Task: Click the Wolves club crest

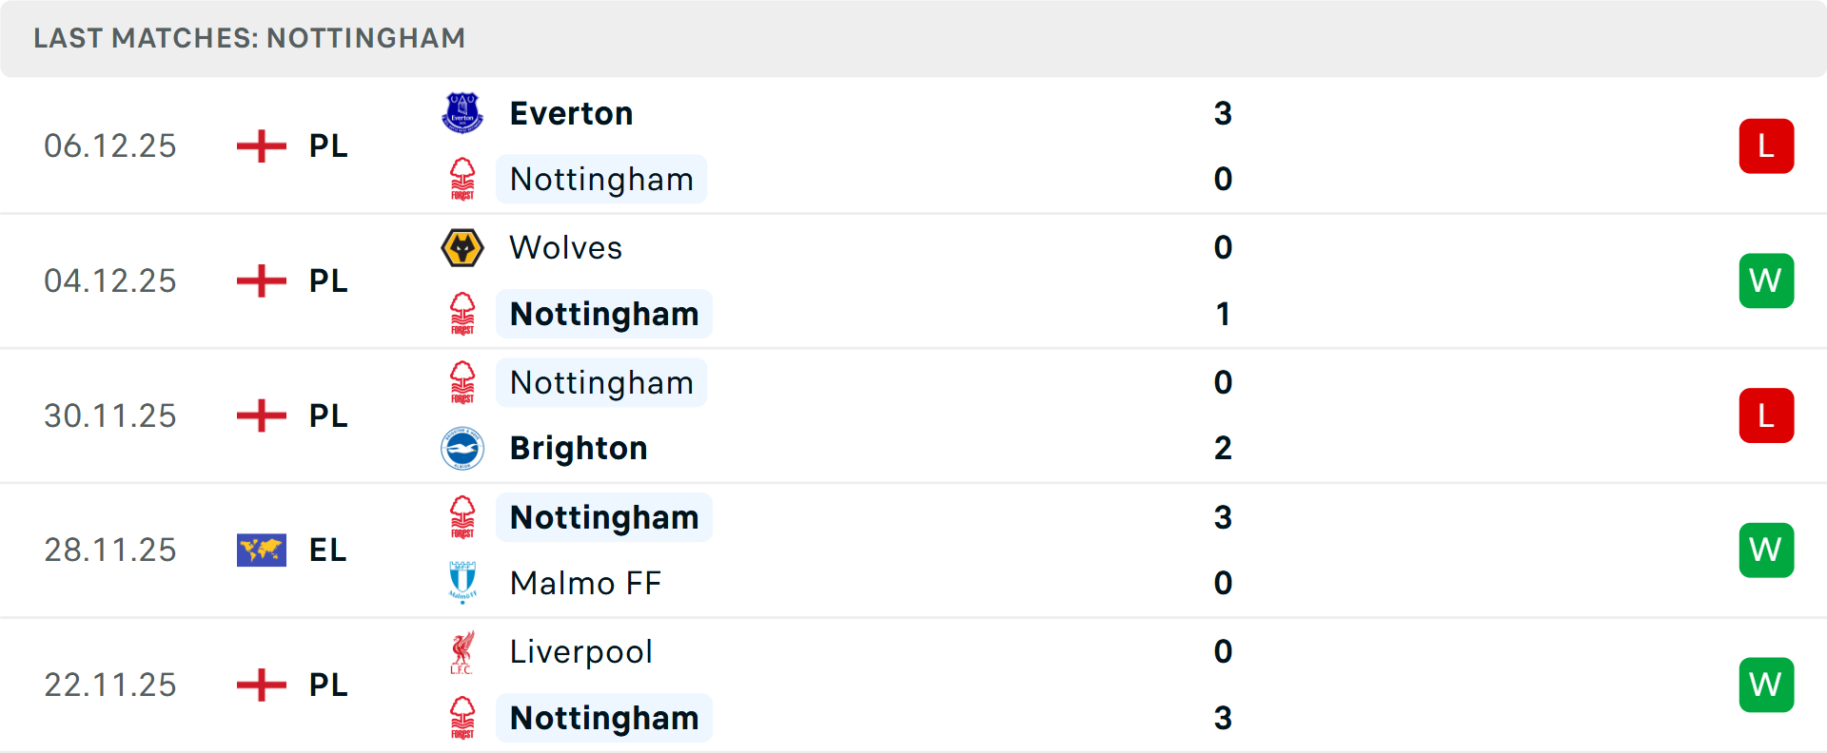Action: (462, 247)
